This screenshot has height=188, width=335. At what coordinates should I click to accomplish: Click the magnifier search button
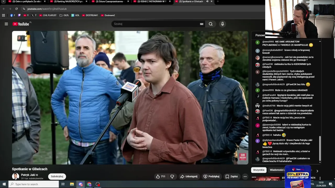[x=211, y=24]
